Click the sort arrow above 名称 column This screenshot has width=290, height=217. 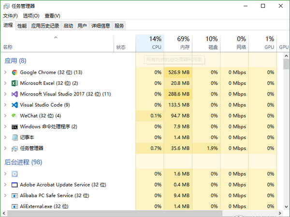(x=56, y=37)
